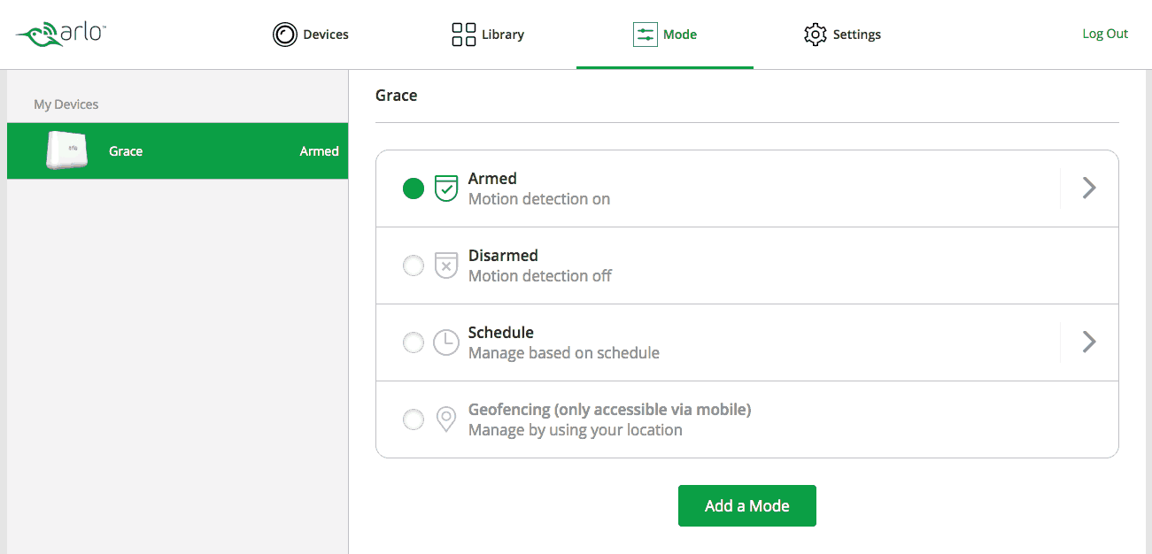Viewport: 1152px width, 554px height.
Task: Click the Schedule clock icon
Action: click(446, 342)
